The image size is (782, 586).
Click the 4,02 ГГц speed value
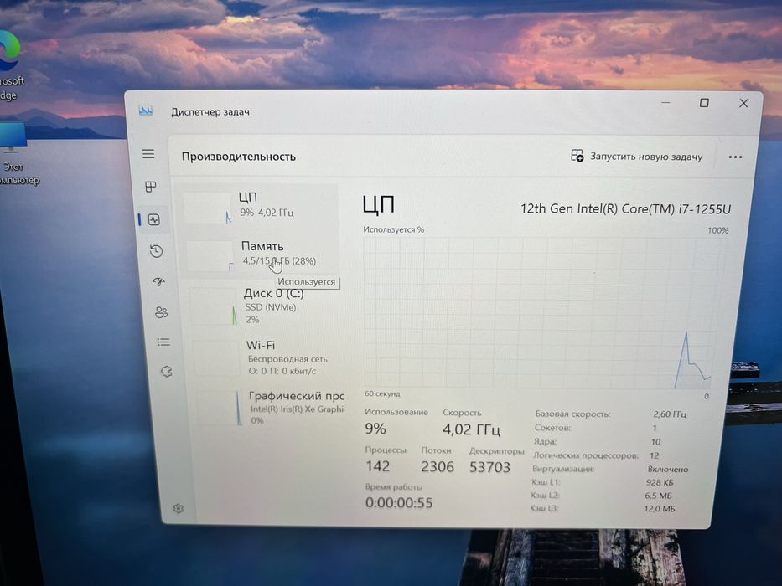pos(471,429)
